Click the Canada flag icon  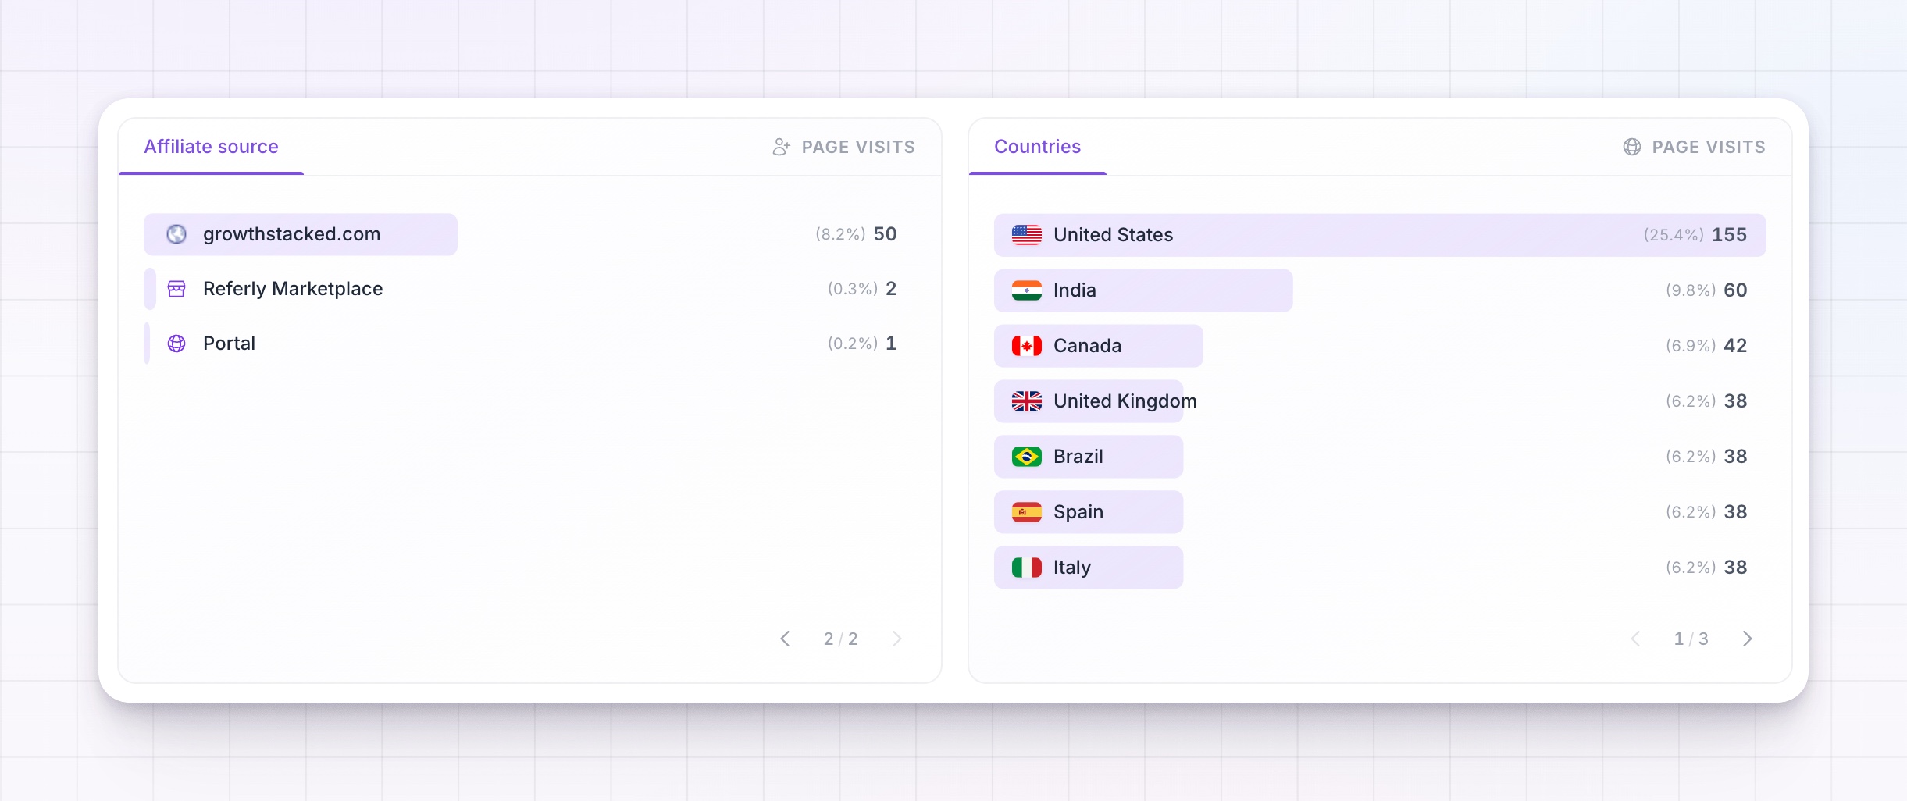(x=1026, y=346)
